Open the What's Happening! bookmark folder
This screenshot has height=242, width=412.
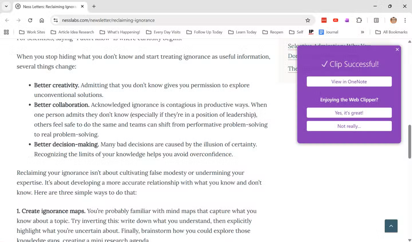tap(120, 32)
